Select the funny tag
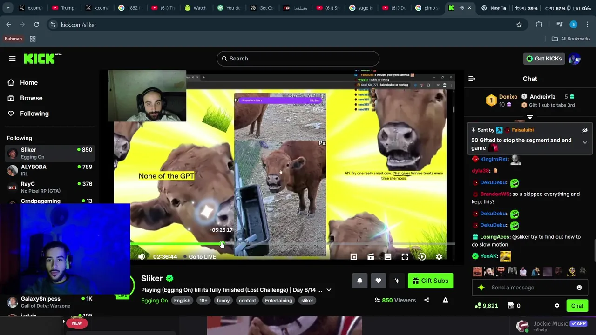 (x=223, y=301)
